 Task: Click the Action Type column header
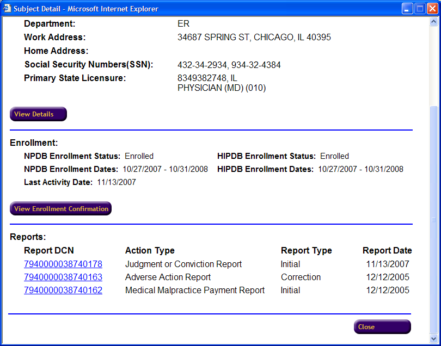pyautogui.click(x=150, y=250)
